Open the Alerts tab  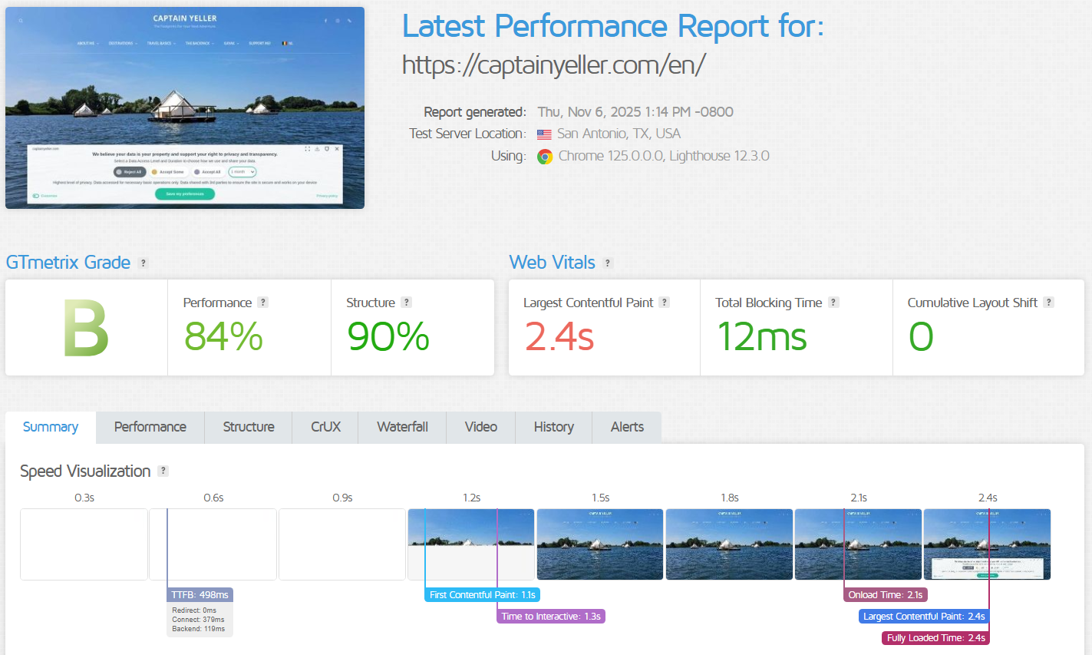click(x=627, y=427)
